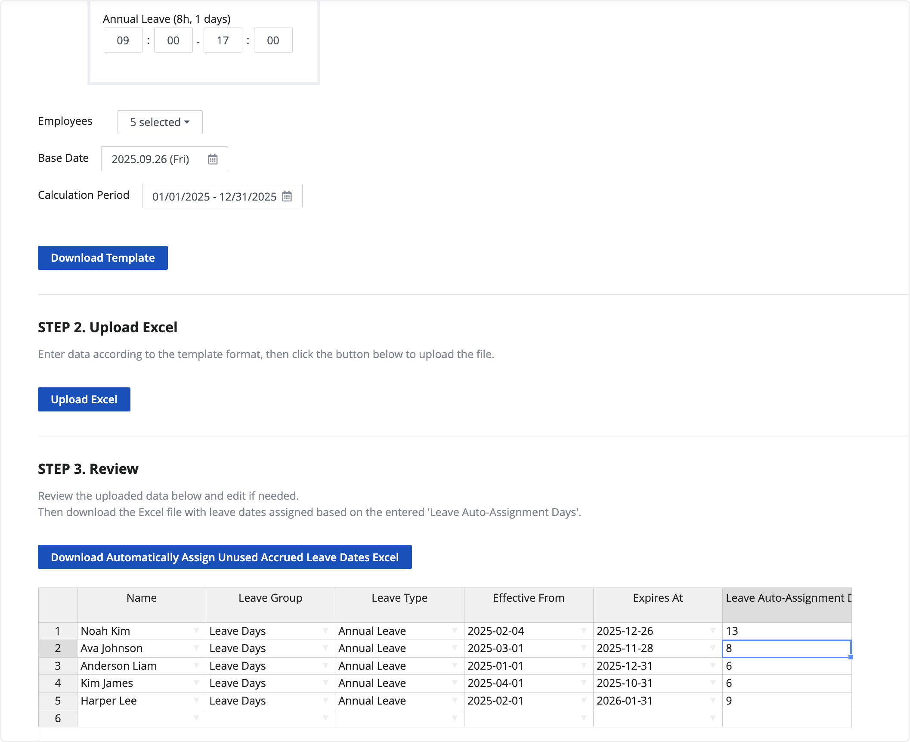
Task: Select row header number 3
Action: click(x=58, y=666)
